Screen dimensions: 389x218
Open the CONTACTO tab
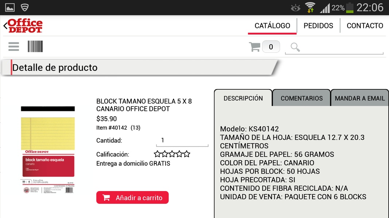tap(365, 26)
